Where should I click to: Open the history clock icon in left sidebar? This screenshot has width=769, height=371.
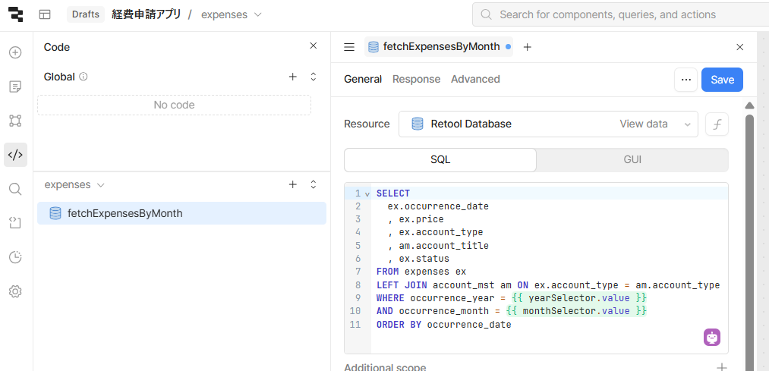(x=15, y=257)
